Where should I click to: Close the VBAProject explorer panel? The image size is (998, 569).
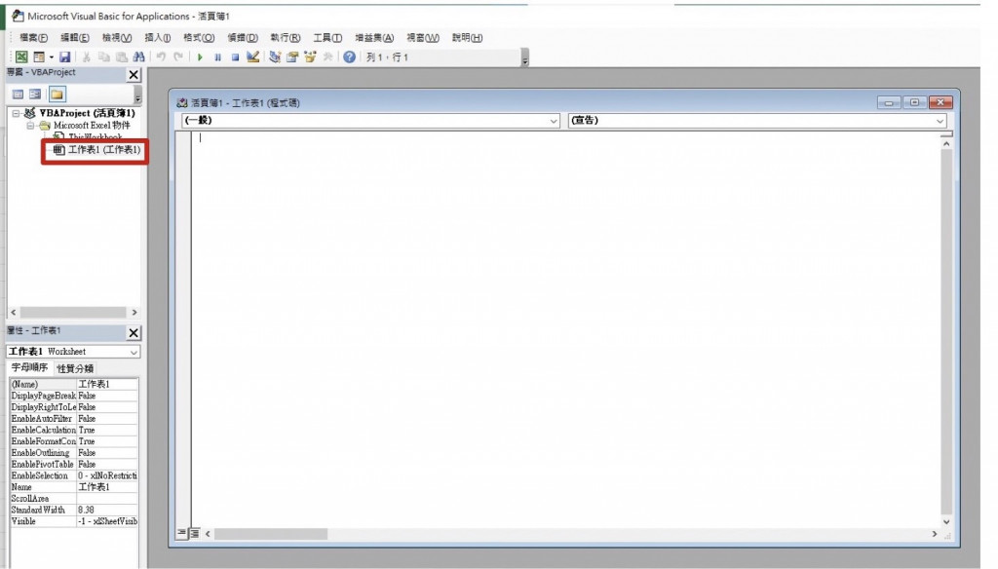coord(133,74)
